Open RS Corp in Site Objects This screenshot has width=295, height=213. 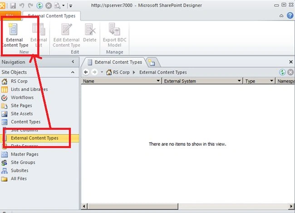pyautogui.click(x=19, y=81)
